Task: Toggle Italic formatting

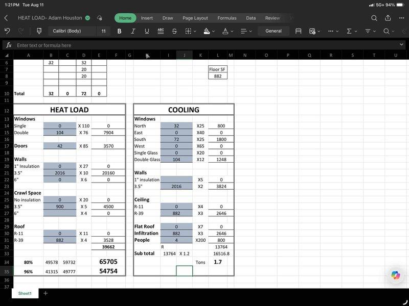Action: click(x=133, y=31)
